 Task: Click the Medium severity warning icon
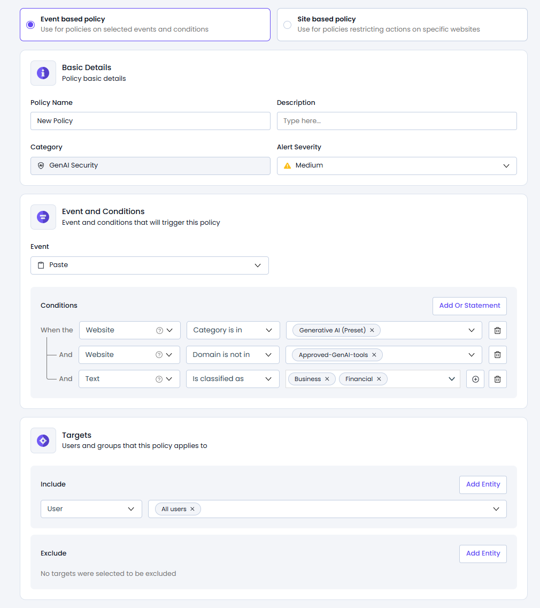pyautogui.click(x=288, y=165)
